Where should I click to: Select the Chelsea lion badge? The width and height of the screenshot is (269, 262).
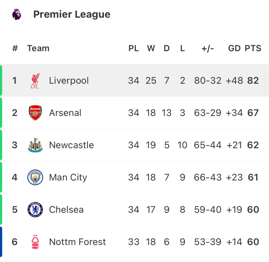tap(35, 209)
